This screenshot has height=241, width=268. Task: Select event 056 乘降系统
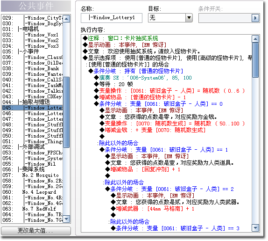[33, 169]
